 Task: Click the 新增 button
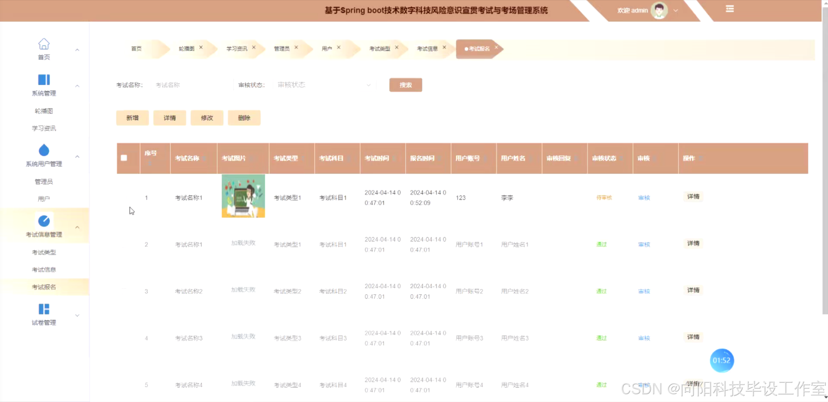click(132, 118)
